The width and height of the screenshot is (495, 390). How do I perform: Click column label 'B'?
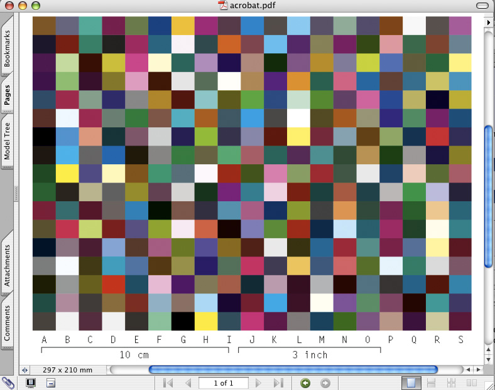(x=67, y=340)
